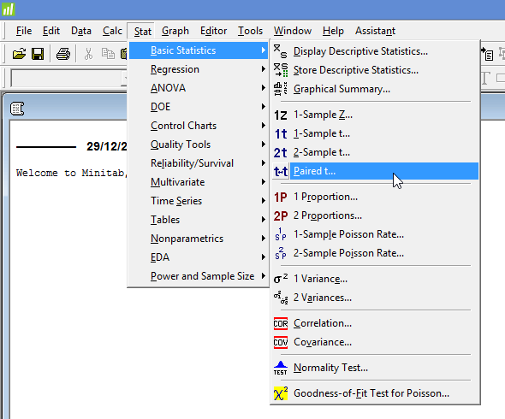Click the Save floppy disk icon
The width and height of the screenshot is (505, 419).
tap(38, 54)
